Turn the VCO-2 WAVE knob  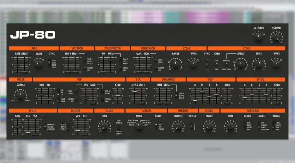[x=276, y=65]
